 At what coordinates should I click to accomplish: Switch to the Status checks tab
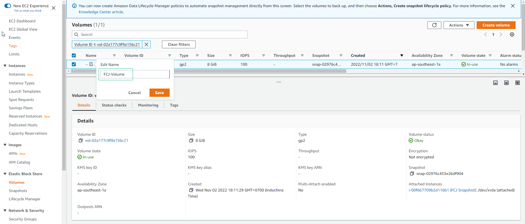click(x=114, y=105)
